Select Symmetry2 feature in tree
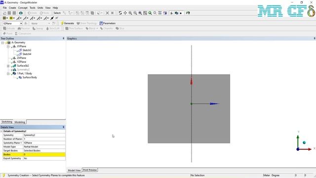316x178 pixels. point(23,70)
